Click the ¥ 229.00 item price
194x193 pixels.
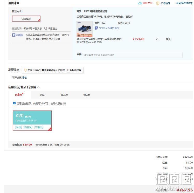[138, 39]
